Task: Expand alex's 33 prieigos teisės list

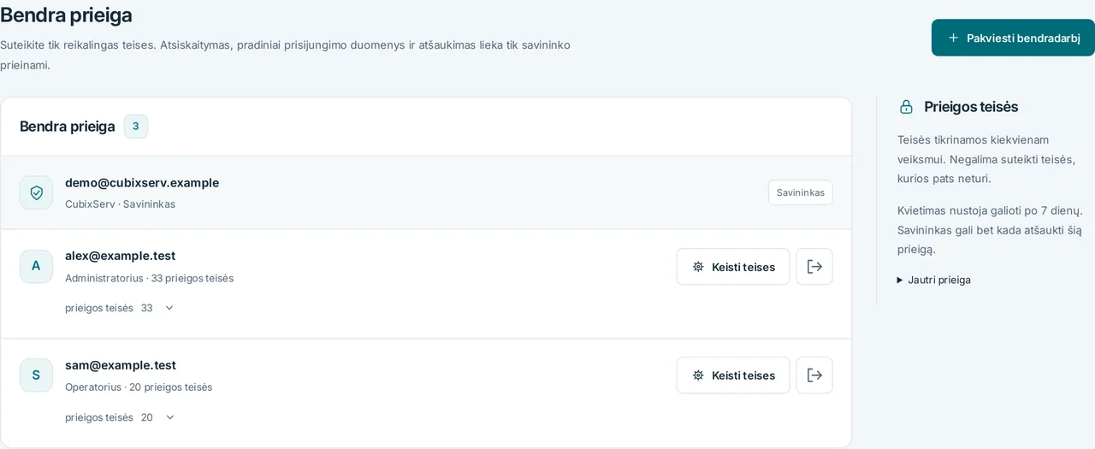Action: (x=120, y=308)
